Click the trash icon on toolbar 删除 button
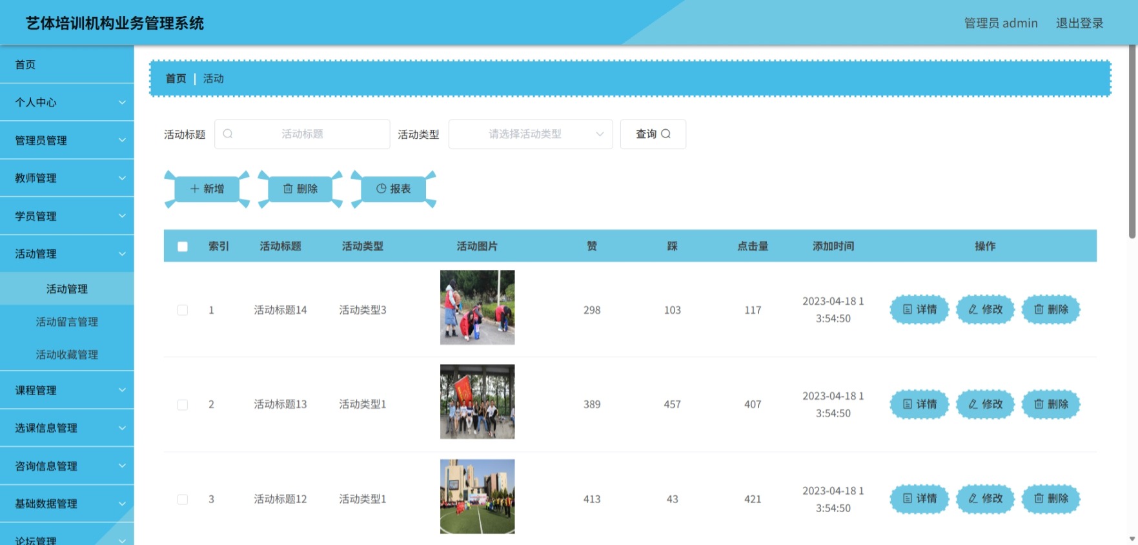This screenshot has height=545, width=1138. (x=288, y=189)
